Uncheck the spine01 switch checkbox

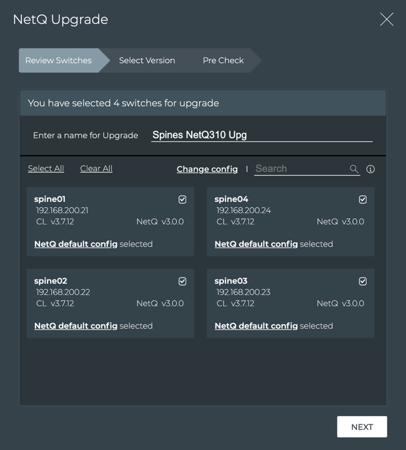point(182,199)
